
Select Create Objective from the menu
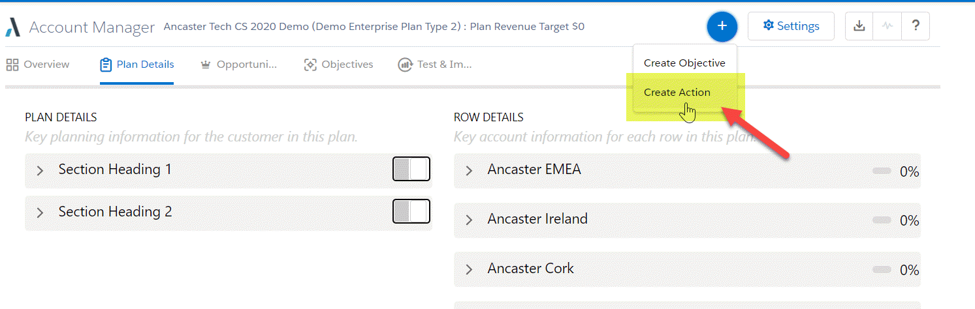click(684, 63)
